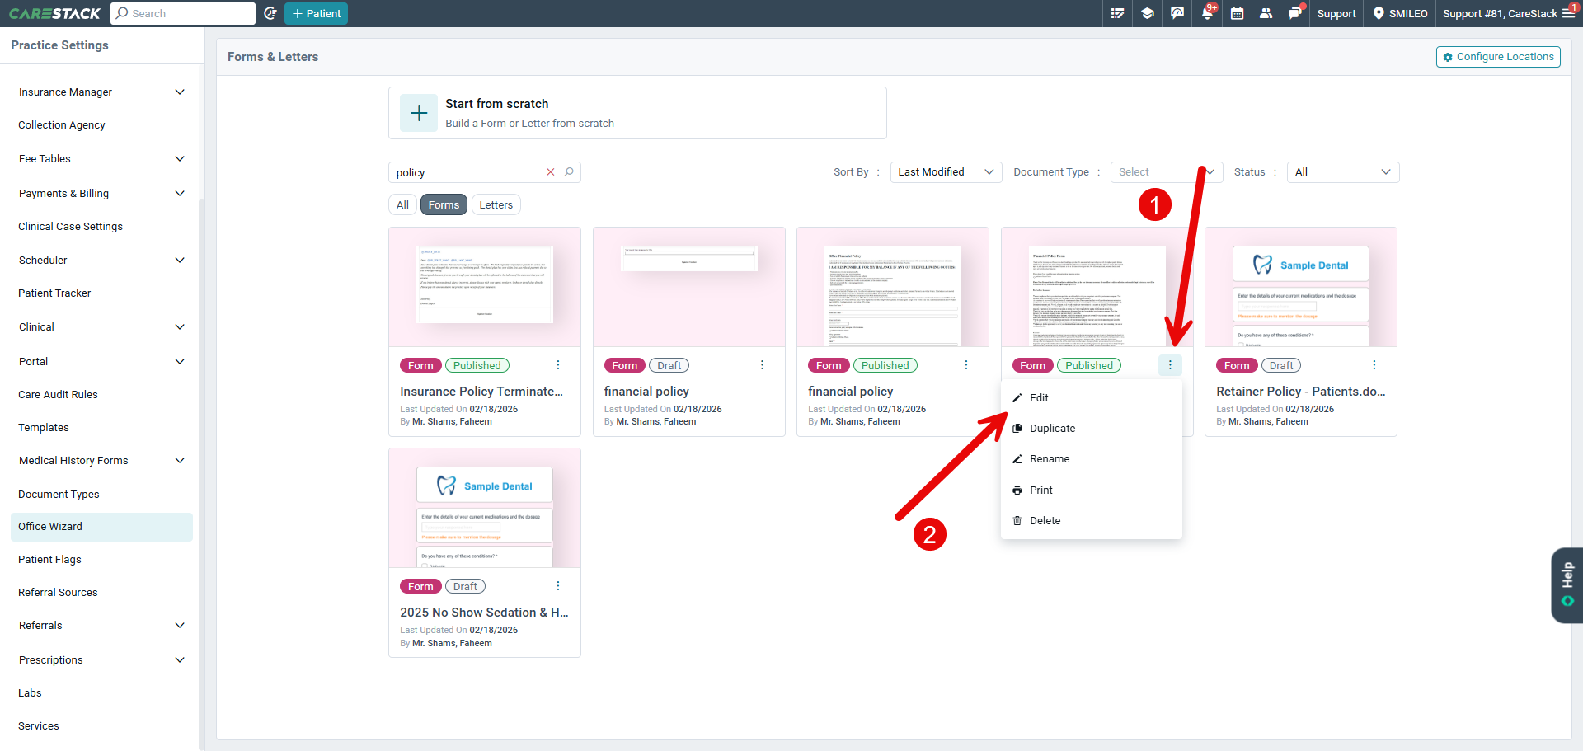Click the recent patients icon beside search

270,13
